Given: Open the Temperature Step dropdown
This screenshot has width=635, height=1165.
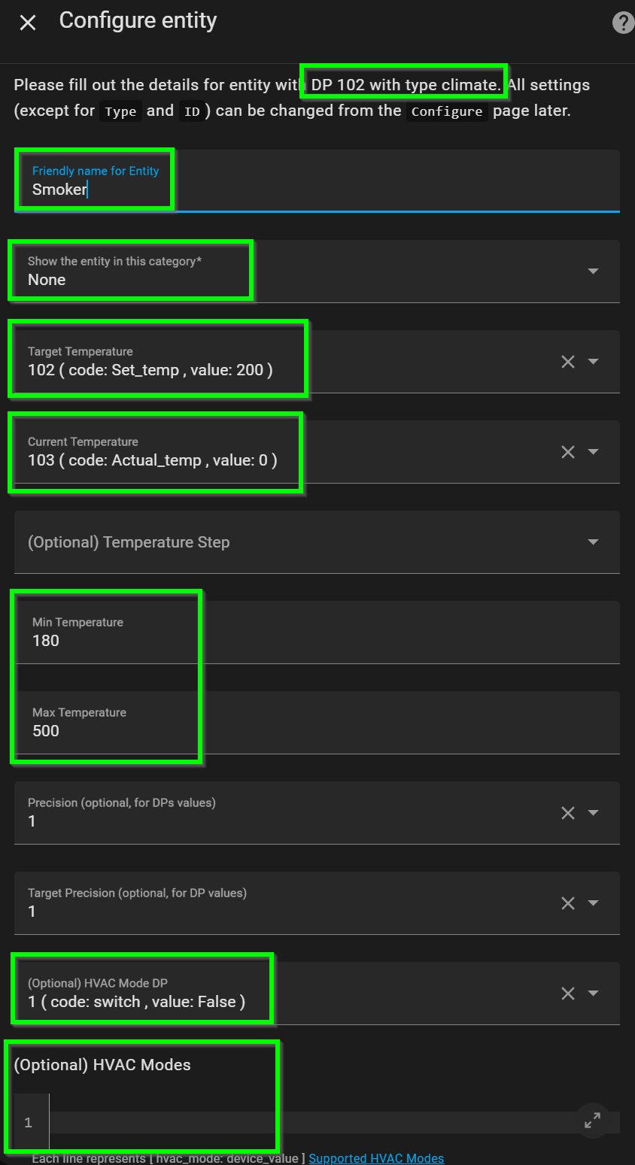Looking at the screenshot, I should click(317, 542).
